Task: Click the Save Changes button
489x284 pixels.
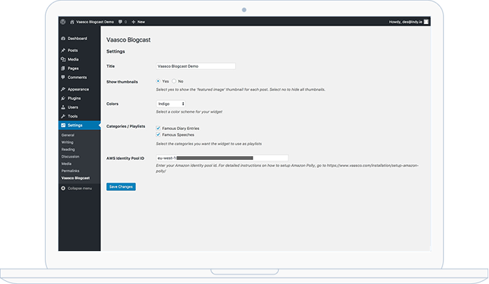Action: (121, 187)
